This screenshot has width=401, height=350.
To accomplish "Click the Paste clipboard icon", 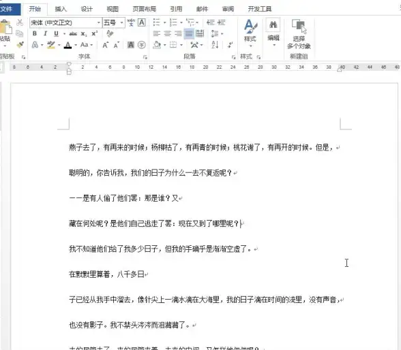I will [x=5, y=27].
